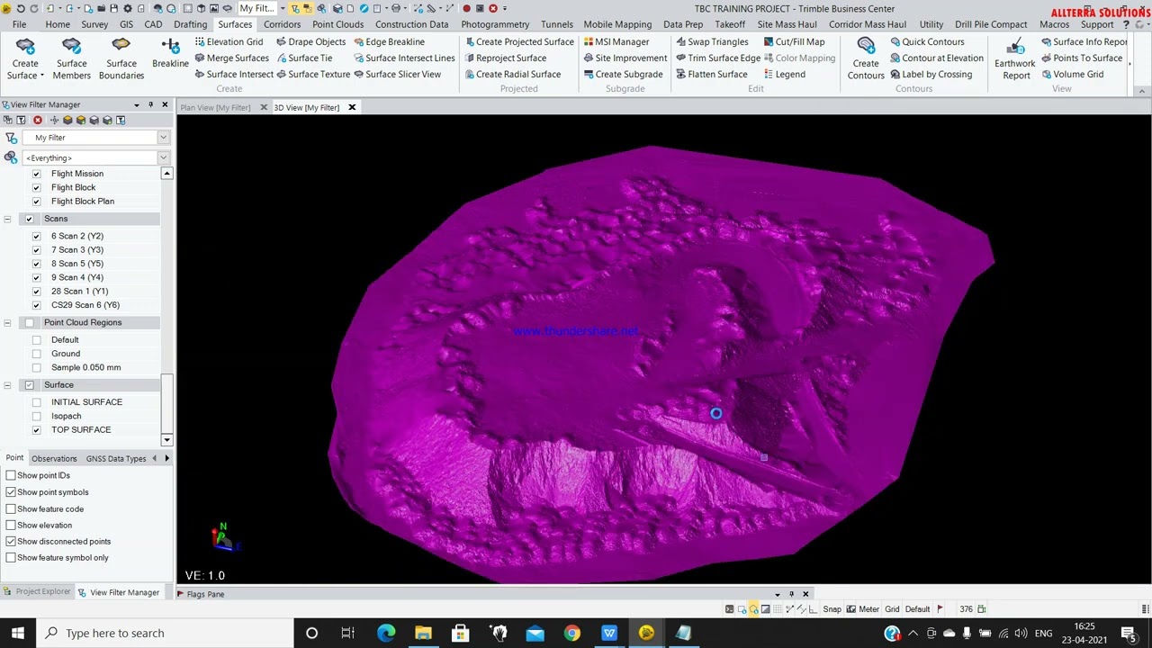This screenshot has width=1152, height=648.
Task: Open Surface Slicer View
Action: [397, 75]
